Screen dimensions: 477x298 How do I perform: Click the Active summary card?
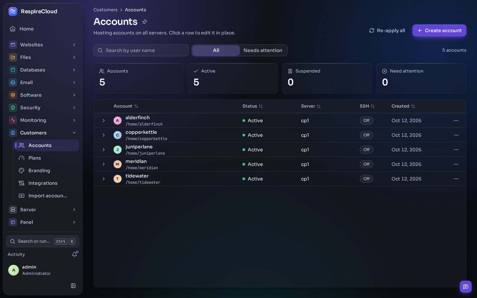click(233, 78)
